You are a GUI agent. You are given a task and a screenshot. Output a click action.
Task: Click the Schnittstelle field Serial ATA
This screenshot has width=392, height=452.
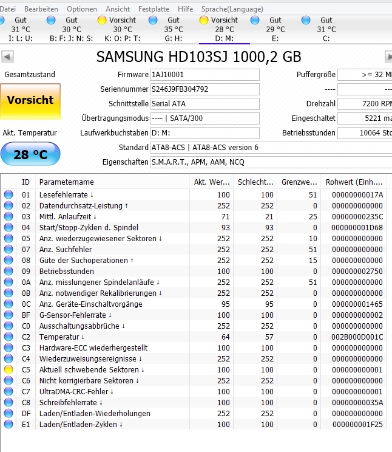(204, 104)
